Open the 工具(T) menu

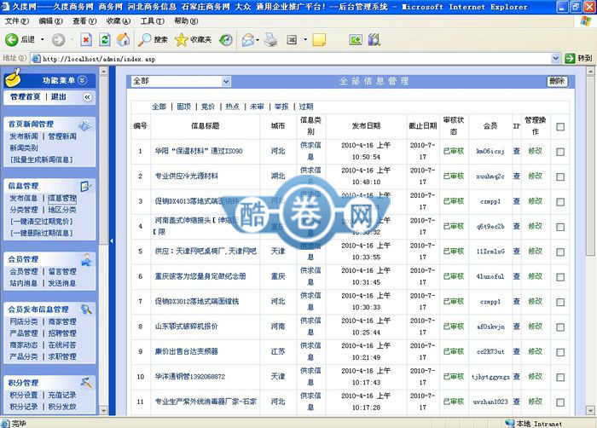[153, 21]
